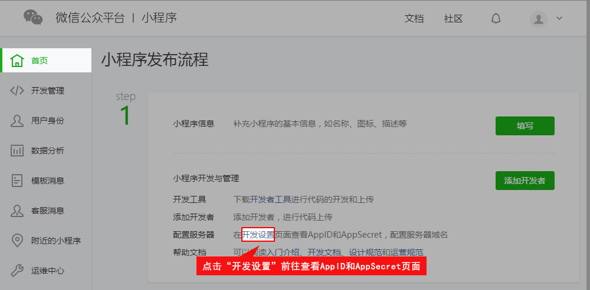590x290 pixels.
Task: Click the 运维中心 wrench icon
Action: [17, 271]
